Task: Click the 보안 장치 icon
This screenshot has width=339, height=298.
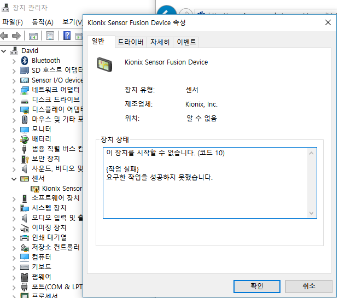Action: point(25,159)
